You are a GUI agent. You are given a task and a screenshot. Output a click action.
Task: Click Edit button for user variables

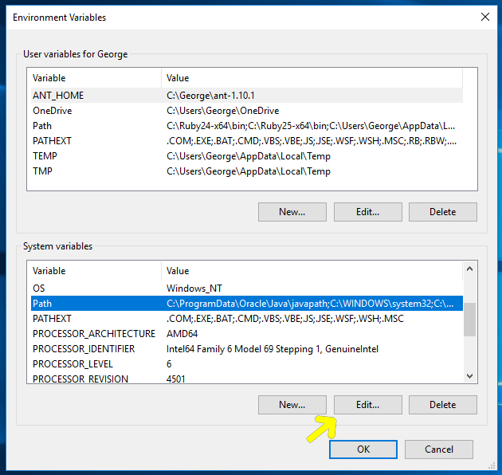[x=368, y=212]
